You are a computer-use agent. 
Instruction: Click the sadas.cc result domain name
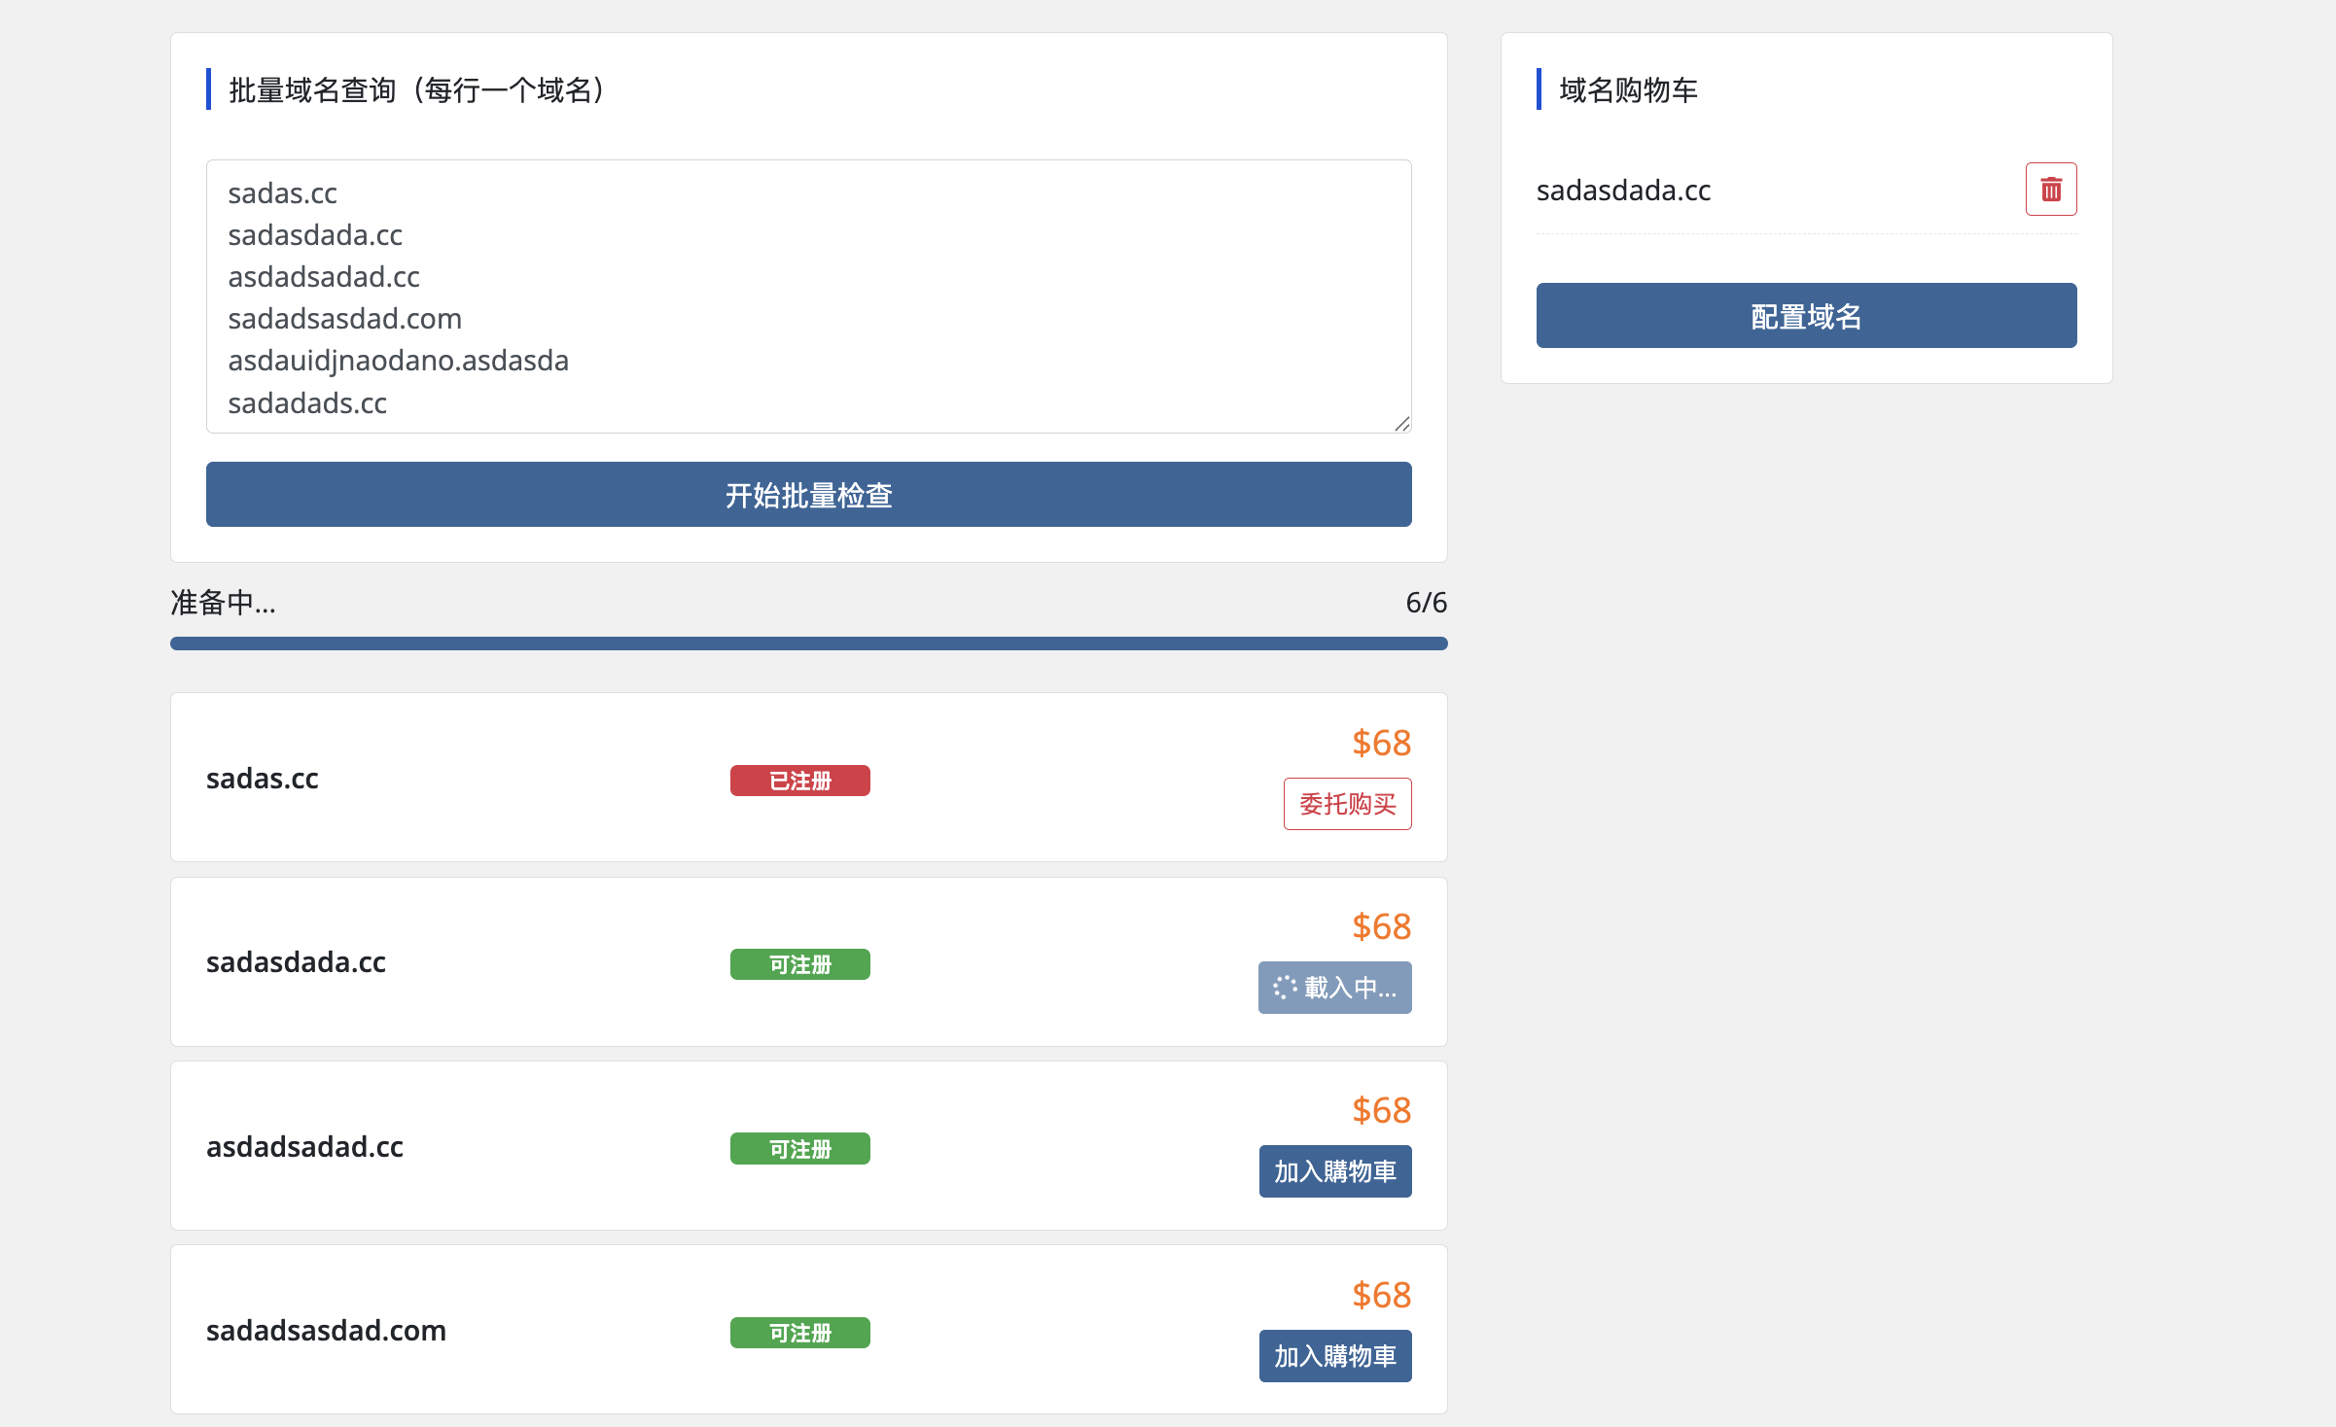coord(263,779)
